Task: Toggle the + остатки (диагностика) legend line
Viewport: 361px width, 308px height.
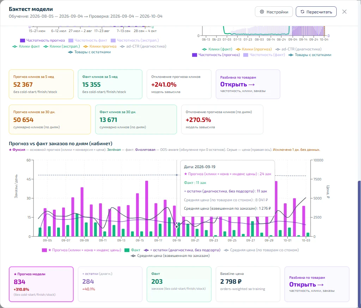Action: pos(182,250)
